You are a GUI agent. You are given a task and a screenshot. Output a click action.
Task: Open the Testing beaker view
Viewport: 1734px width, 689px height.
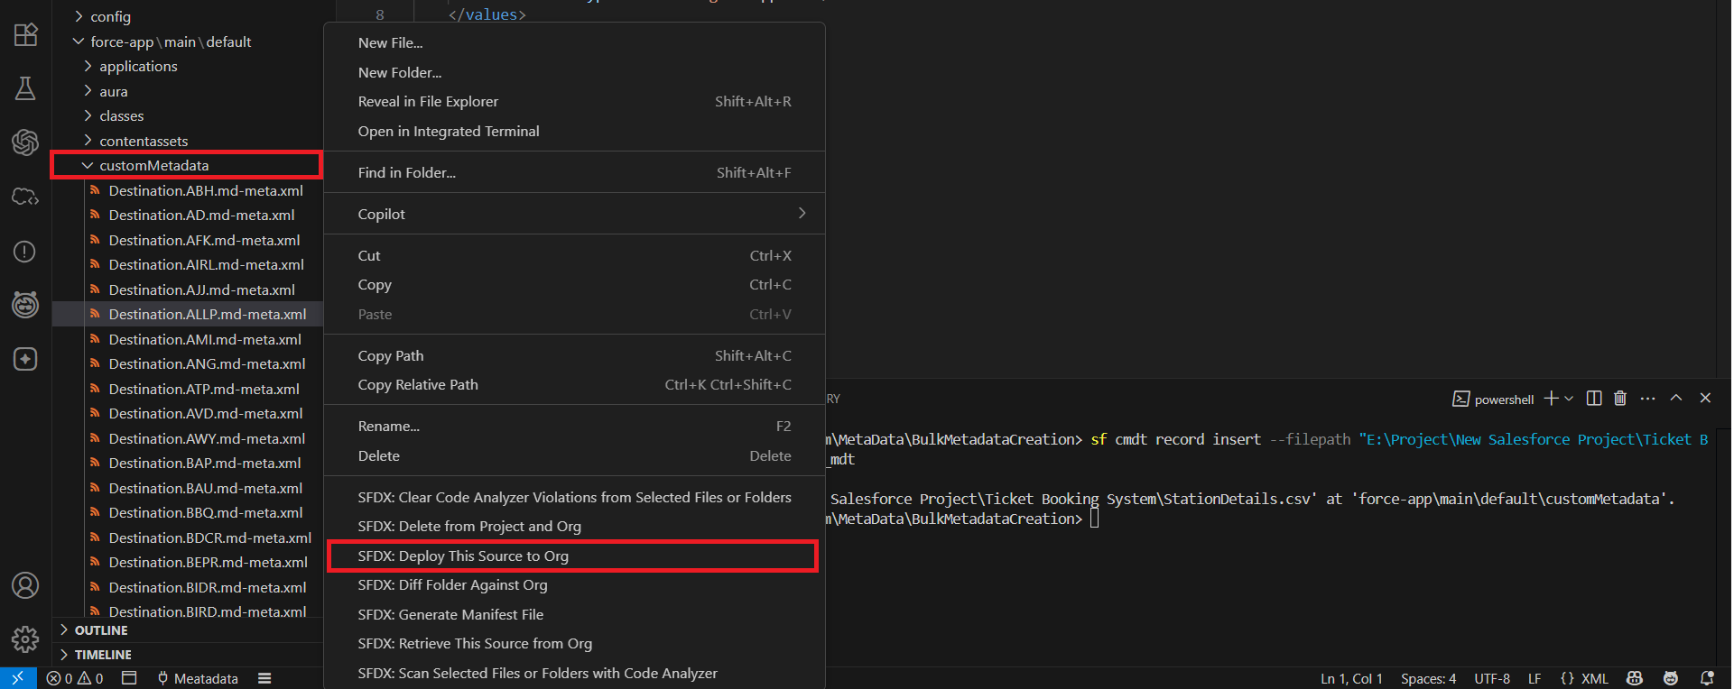pyautogui.click(x=25, y=88)
